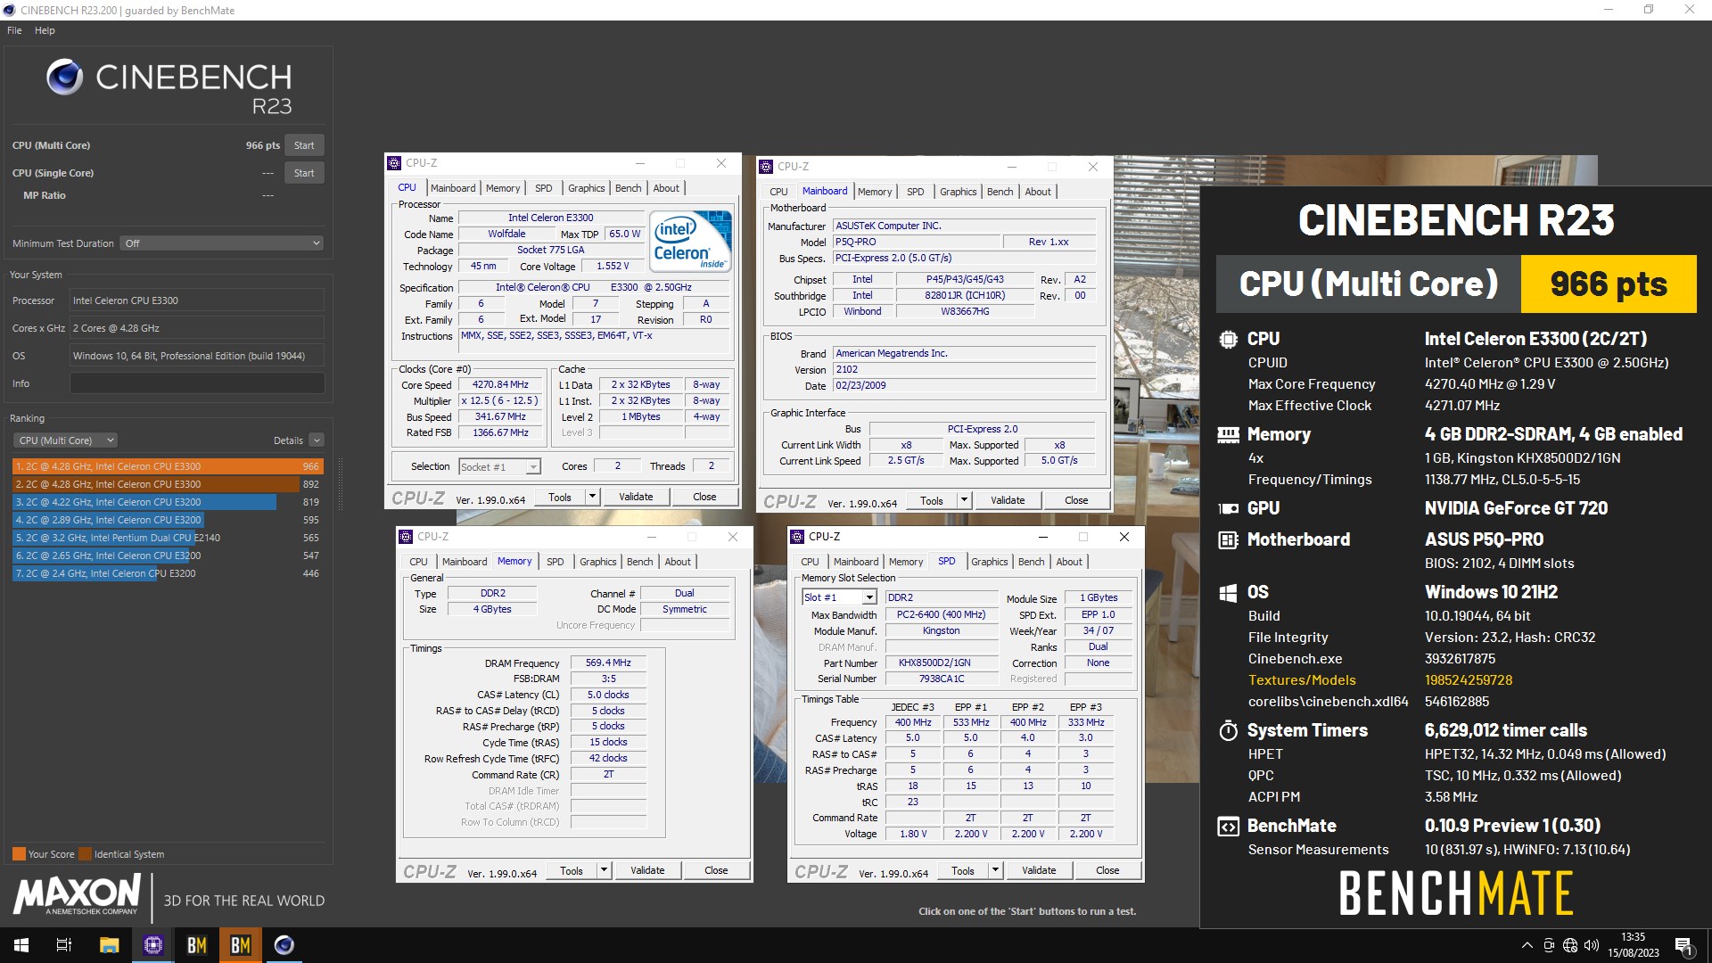Viewport: 1712px width, 963px height.
Task: Select ranking entry 2C @ 4.22 GHz E3200
Action: pyautogui.click(x=168, y=502)
